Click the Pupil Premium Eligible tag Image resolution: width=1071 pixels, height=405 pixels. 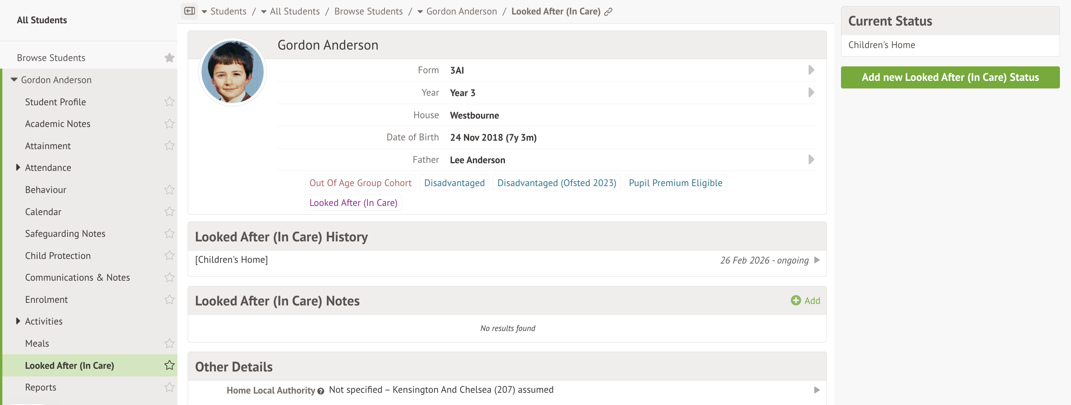(675, 183)
